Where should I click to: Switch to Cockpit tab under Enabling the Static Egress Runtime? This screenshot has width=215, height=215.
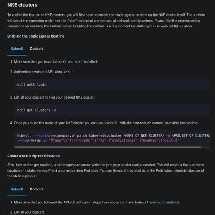(x=36, y=49)
